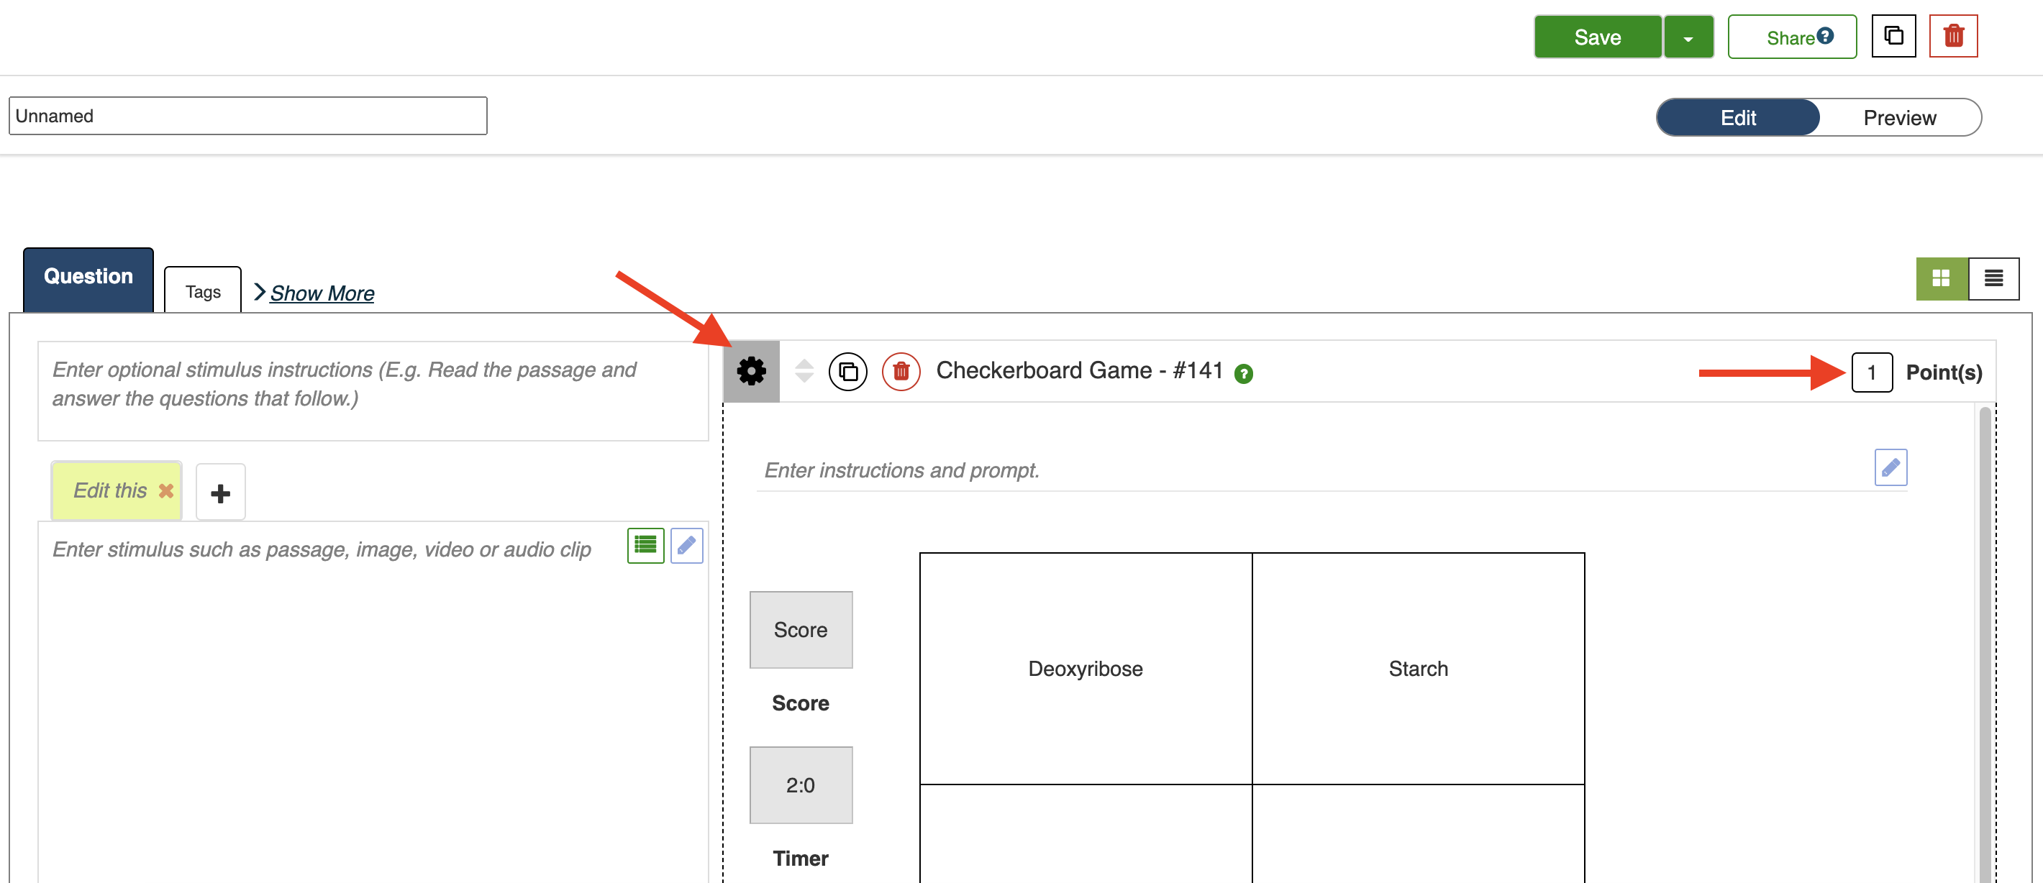Select the Question tab
Viewport: 2043px width, 883px height.
coord(88,278)
